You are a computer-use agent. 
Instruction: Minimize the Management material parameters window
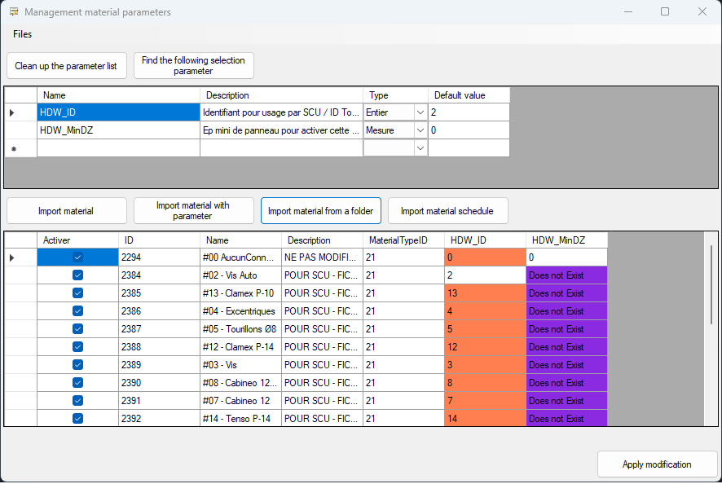pos(628,11)
